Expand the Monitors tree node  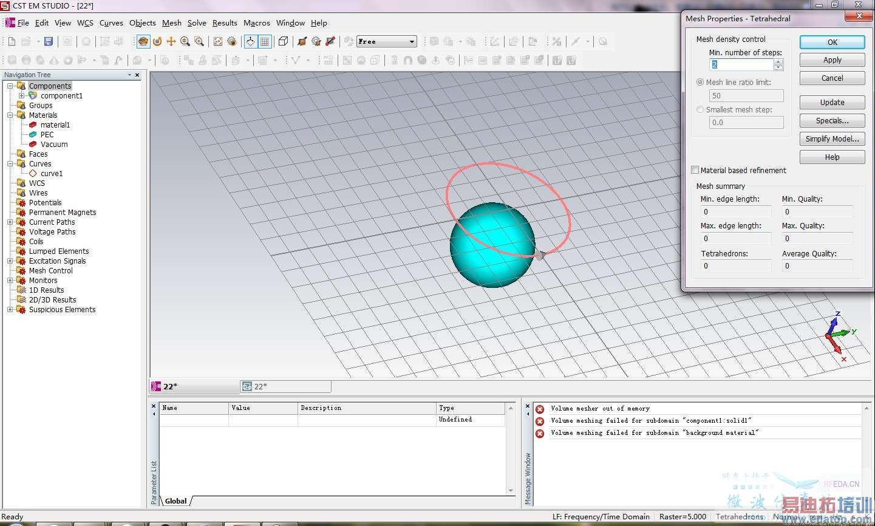(10, 280)
